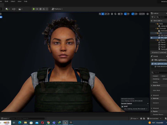The height and width of the screenshot is (125, 167).
Task: Activate the scale gizmo tool
Action: 108,14
